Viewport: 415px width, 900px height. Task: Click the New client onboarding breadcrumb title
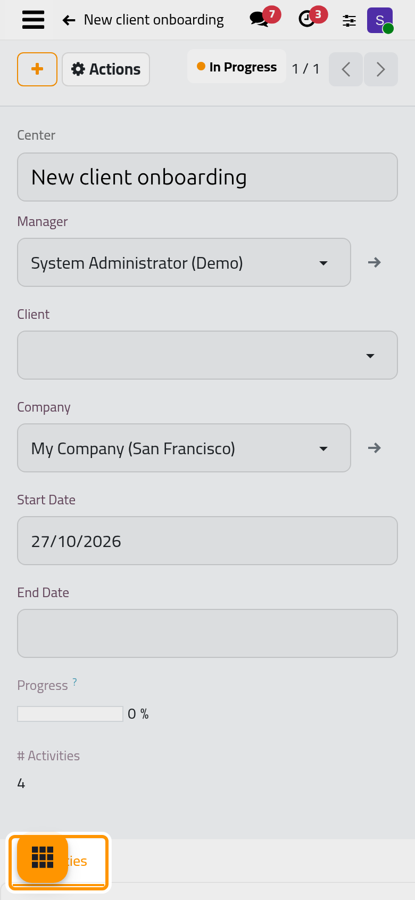tap(154, 20)
